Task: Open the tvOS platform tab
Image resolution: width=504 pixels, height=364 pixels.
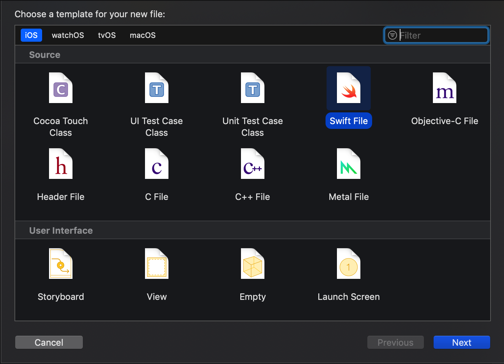Action: [107, 35]
